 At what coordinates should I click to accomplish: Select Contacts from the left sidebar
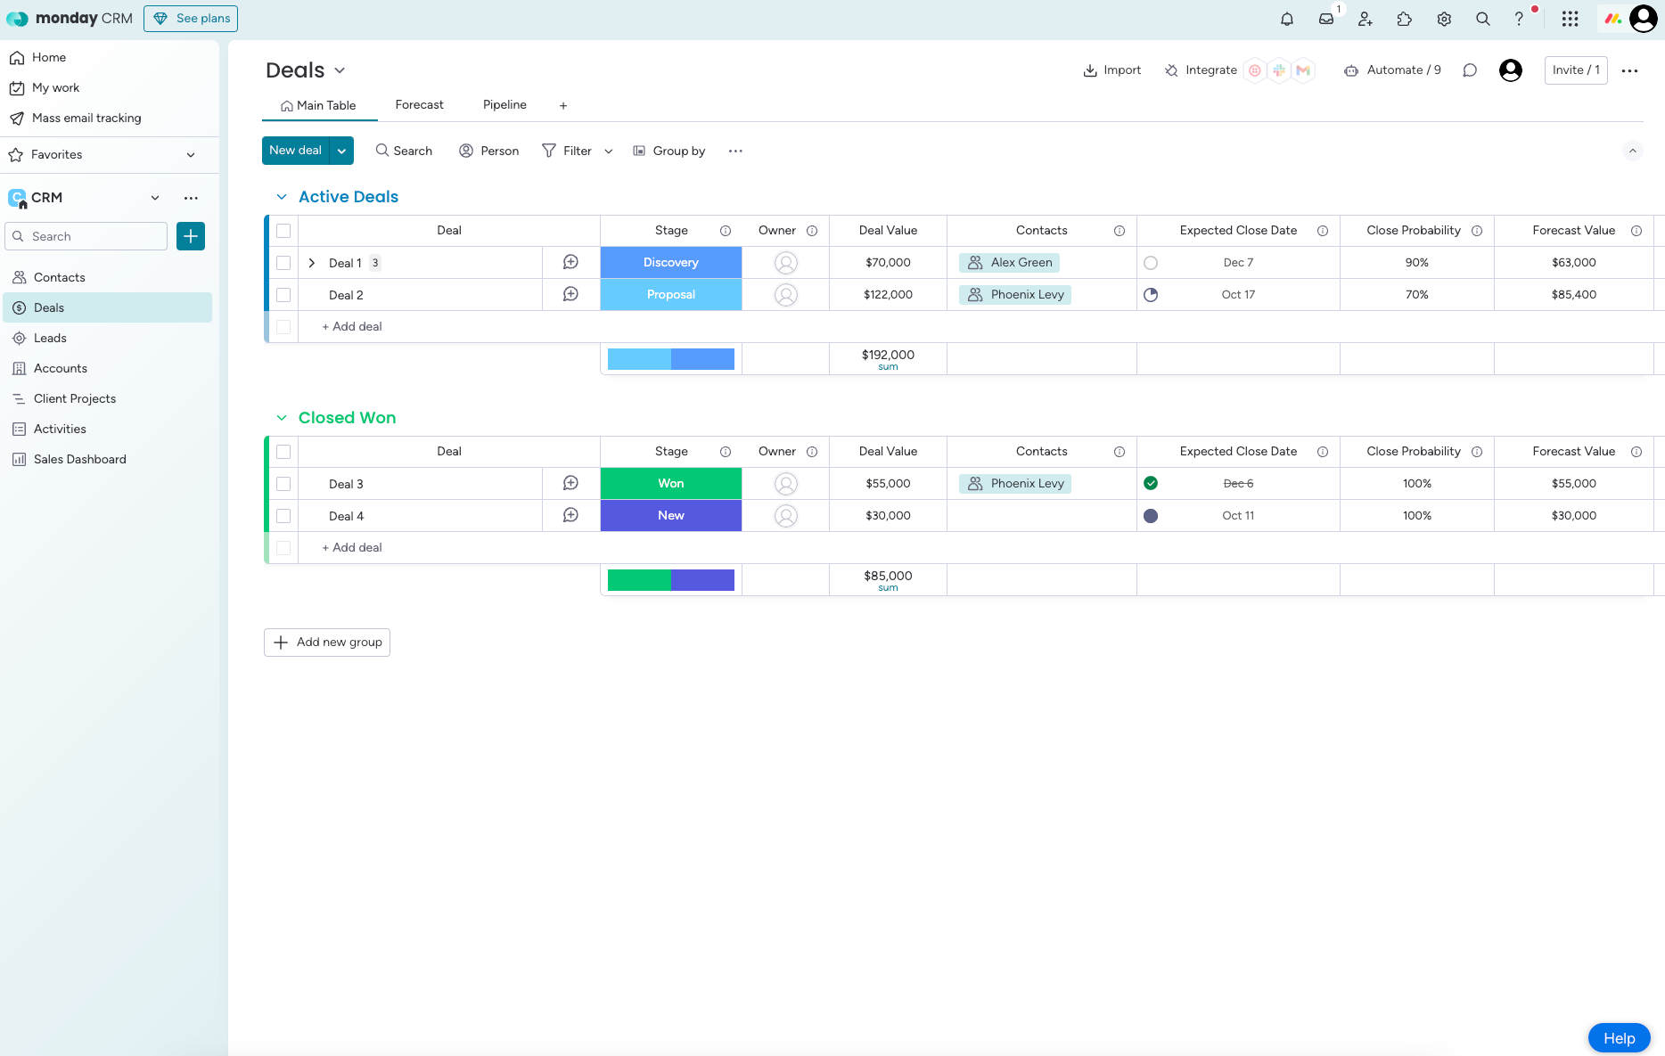tap(60, 277)
